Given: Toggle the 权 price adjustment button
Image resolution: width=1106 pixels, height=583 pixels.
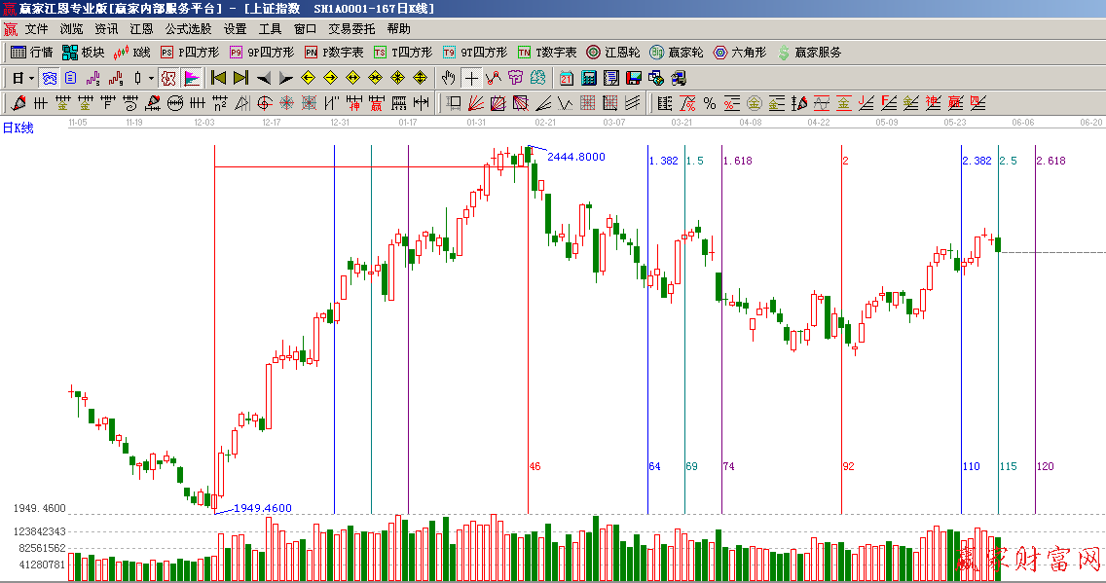Looking at the screenshot, I should tap(167, 78).
